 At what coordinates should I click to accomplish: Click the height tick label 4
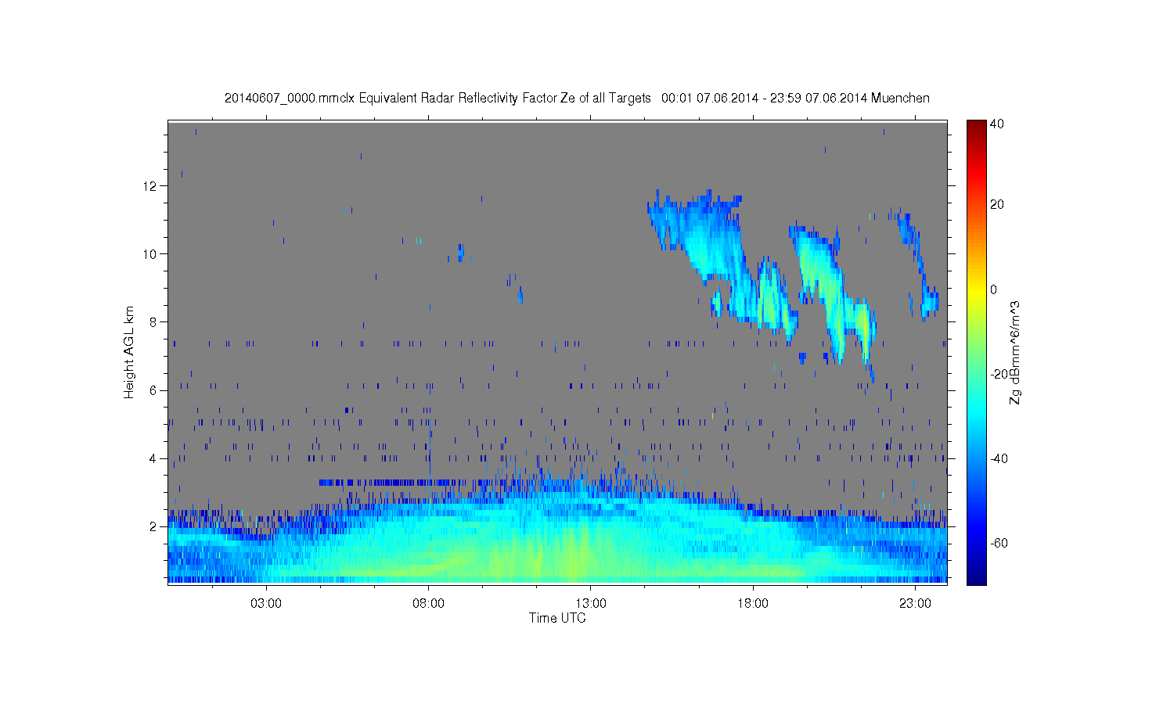click(153, 458)
